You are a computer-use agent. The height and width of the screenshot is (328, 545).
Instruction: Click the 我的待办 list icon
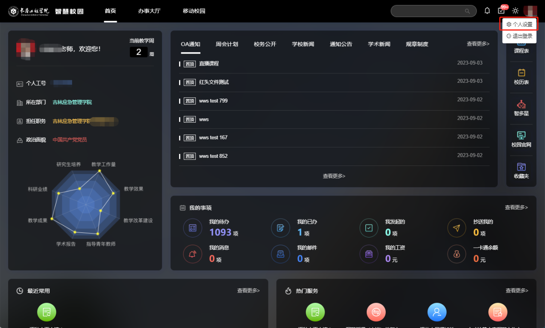(192, 228)
